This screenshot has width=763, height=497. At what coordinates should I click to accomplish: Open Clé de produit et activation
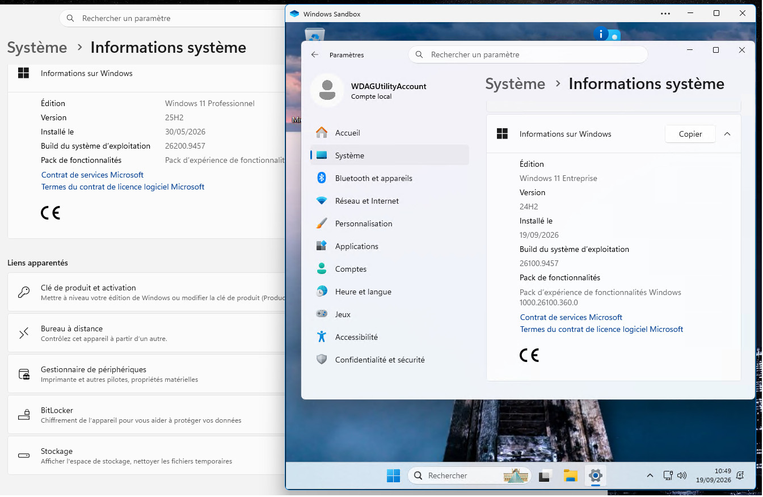click(146, 292)
